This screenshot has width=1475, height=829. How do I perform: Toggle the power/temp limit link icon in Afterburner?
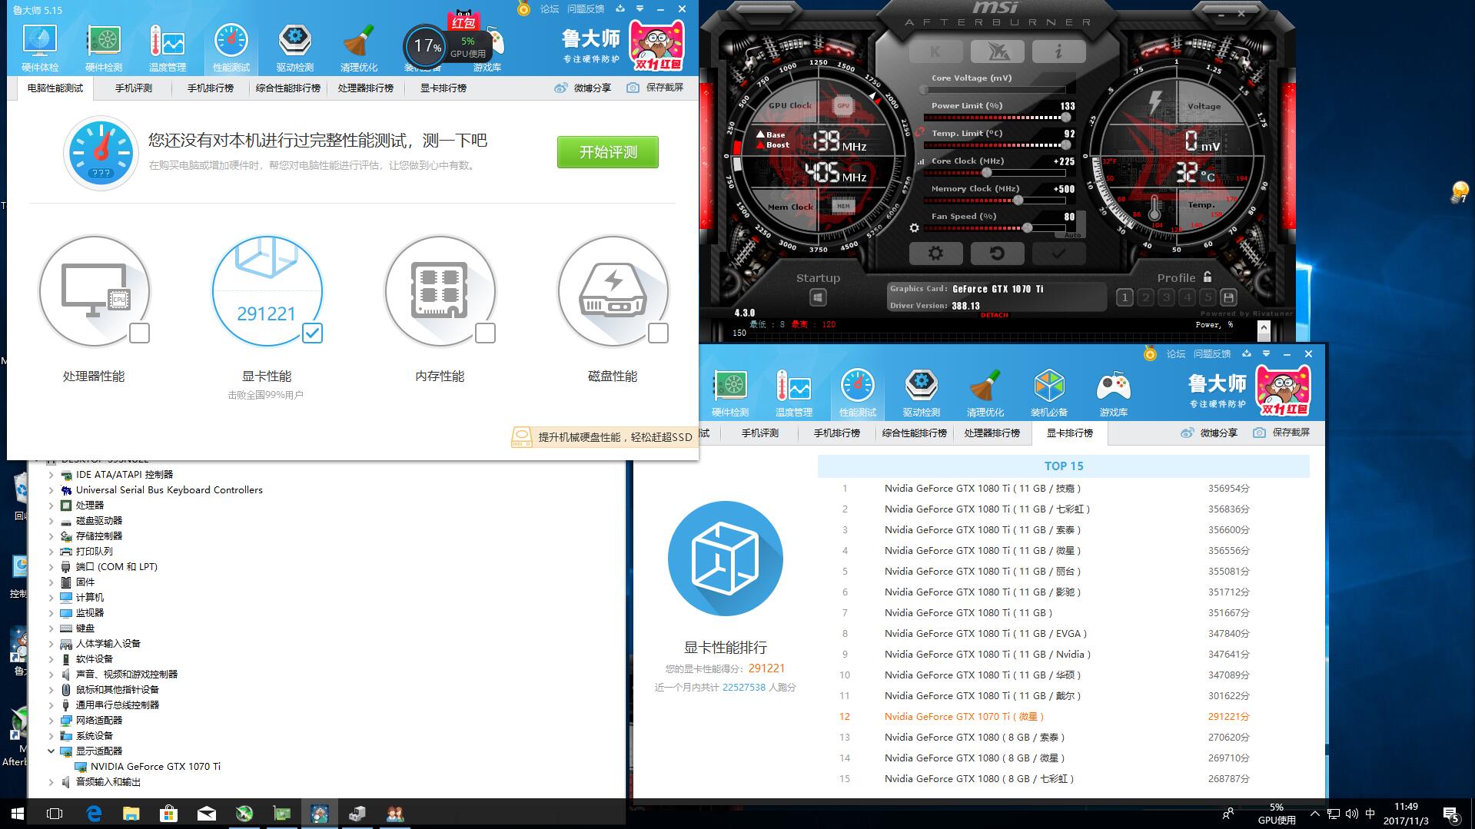[919, 132]
